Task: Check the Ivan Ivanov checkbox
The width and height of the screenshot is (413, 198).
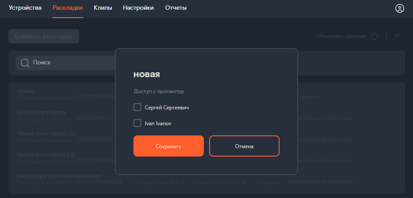Action: pos(137,123)
